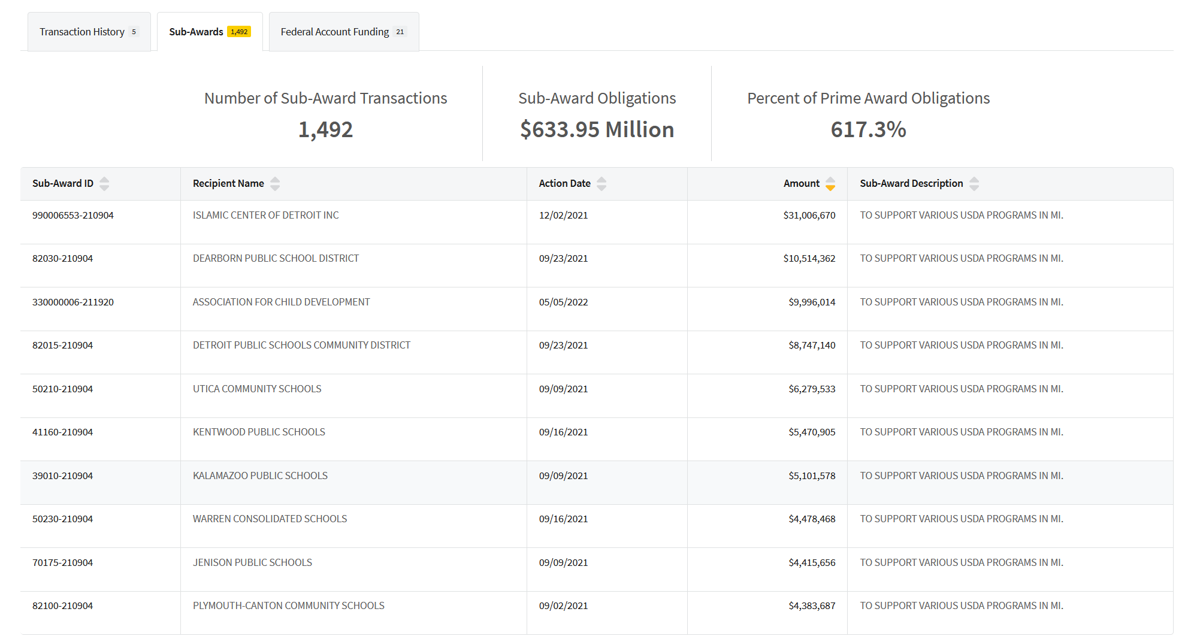Click action date 12/02/2021
1194x639 pixels.
[x=563, y=215]
